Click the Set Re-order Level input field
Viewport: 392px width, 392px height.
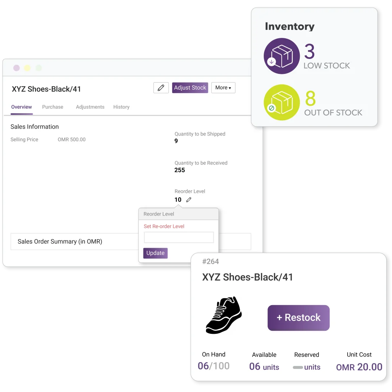tap(178, 237)
